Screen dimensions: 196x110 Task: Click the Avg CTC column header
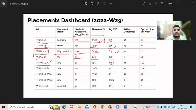click(113, 29)
